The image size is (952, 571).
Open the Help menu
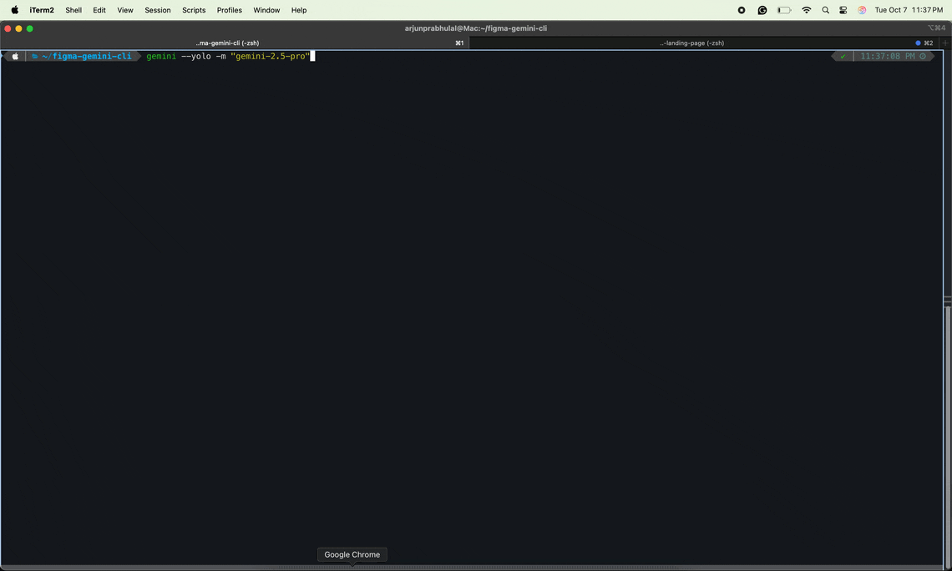click(x=299, y=10)
